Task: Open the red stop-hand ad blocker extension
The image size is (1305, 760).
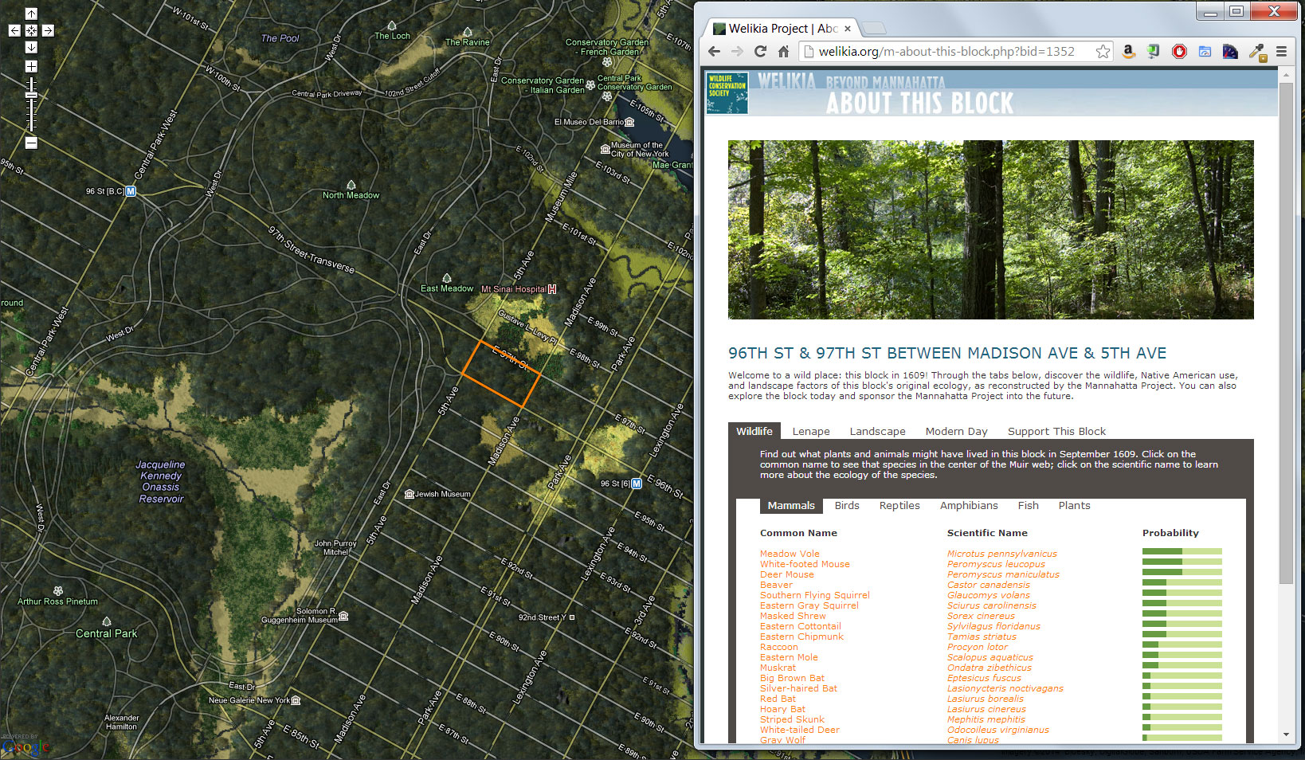Action: [x=1179, y=52]
